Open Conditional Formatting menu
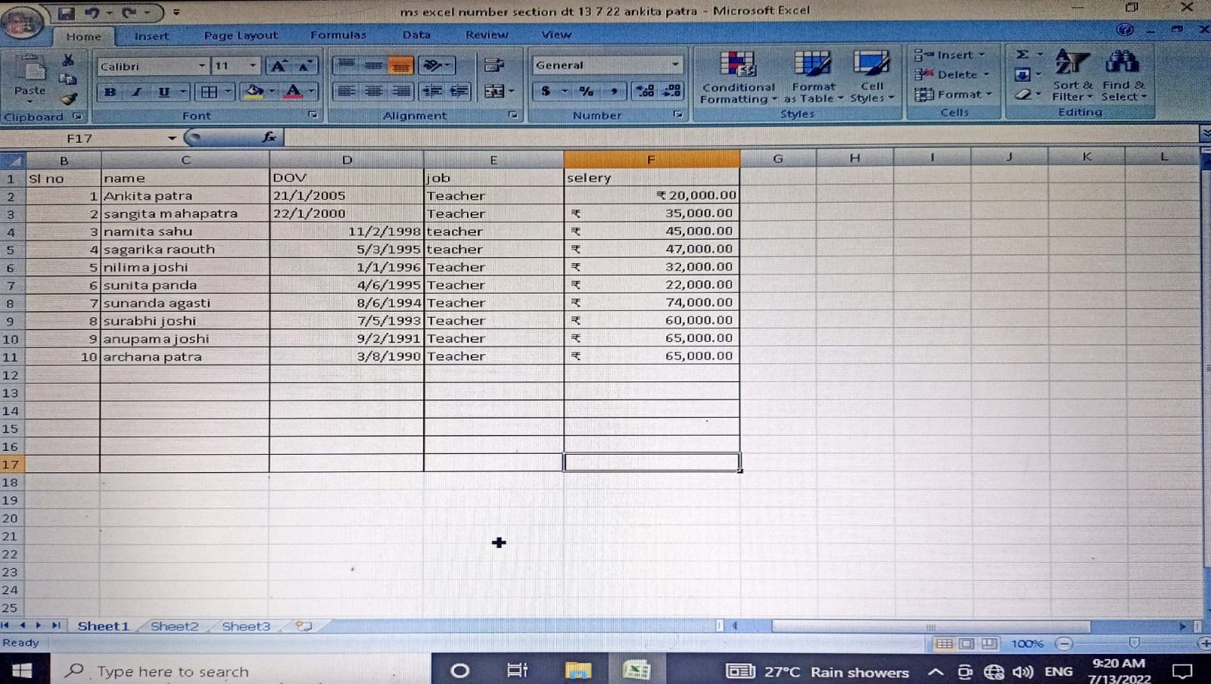Image resolution: width=1211 pixels, height=684 pixels. click(738, 76)
